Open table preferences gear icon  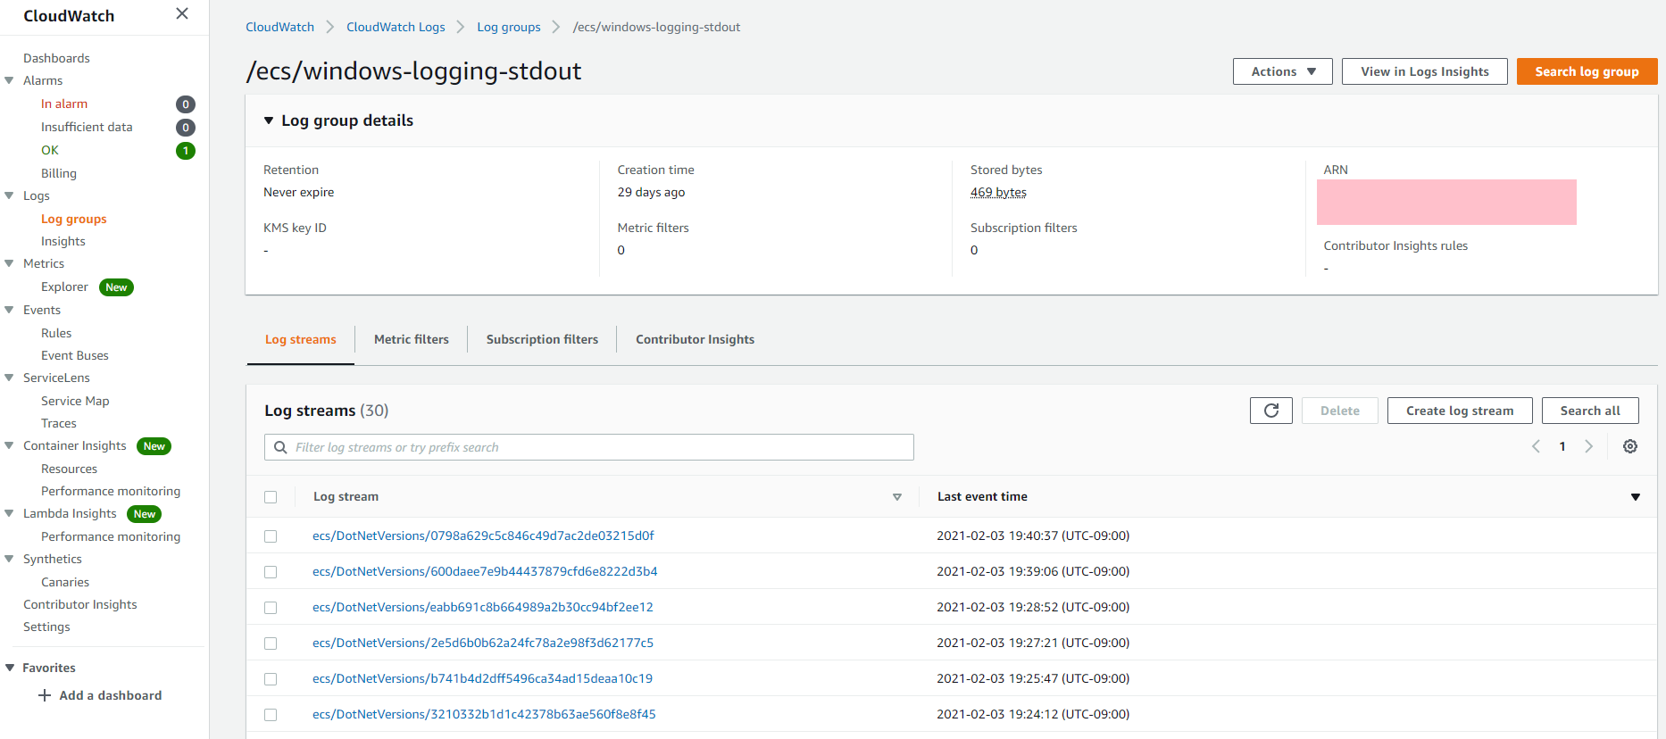tap(1630, 446)
